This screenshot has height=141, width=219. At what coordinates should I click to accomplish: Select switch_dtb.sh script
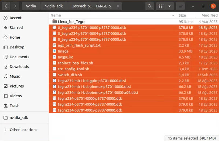134,75
